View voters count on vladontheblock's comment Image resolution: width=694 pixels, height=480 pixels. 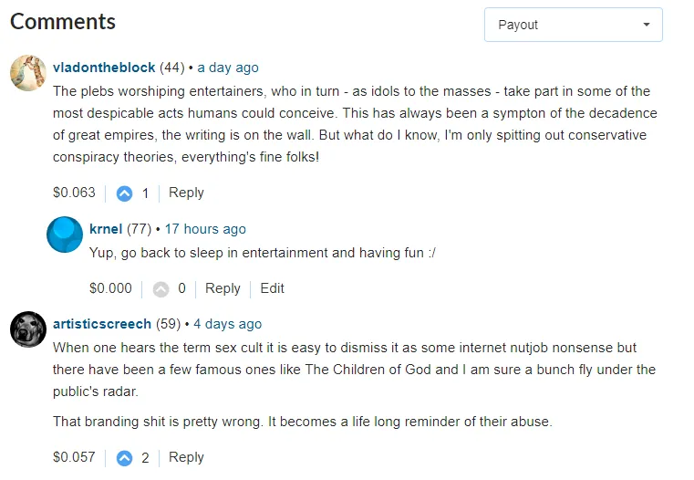(145, 193)
